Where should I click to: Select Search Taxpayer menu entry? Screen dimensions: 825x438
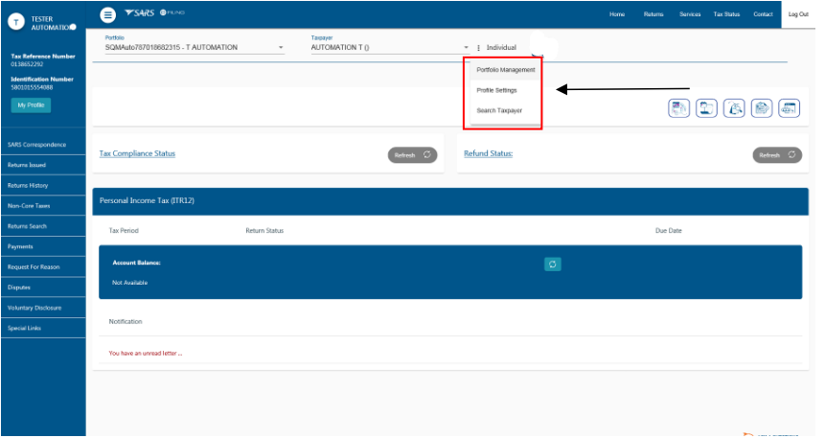(499, 111)
